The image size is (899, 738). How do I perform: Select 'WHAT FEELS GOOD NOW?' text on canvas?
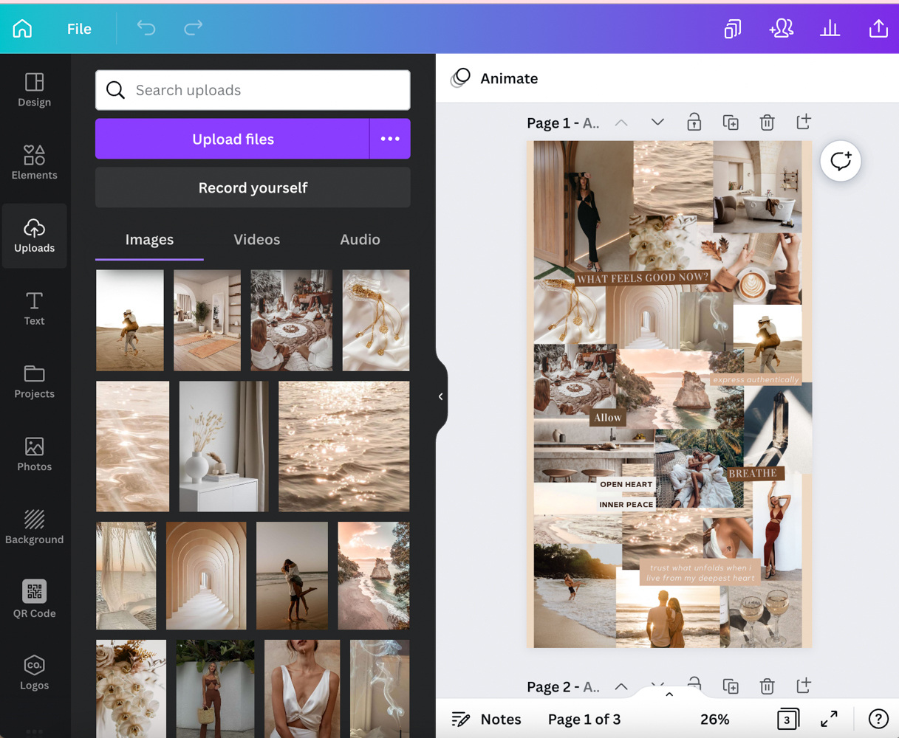(642, 278)
